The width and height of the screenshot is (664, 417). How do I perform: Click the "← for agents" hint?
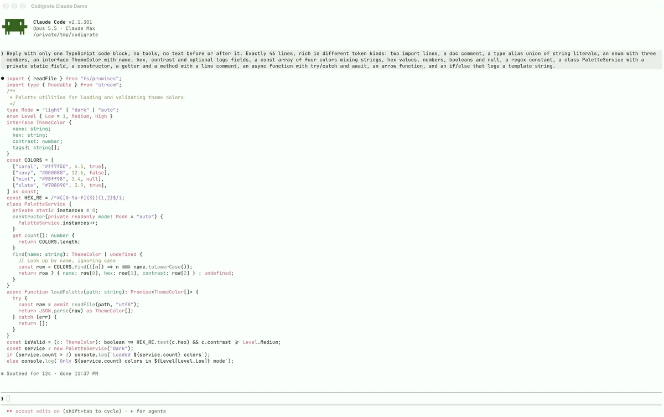(x=148, y=411)
